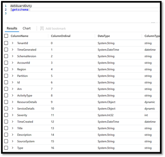
Task: Switch to the Chart tab
Action: pos(27,28)
